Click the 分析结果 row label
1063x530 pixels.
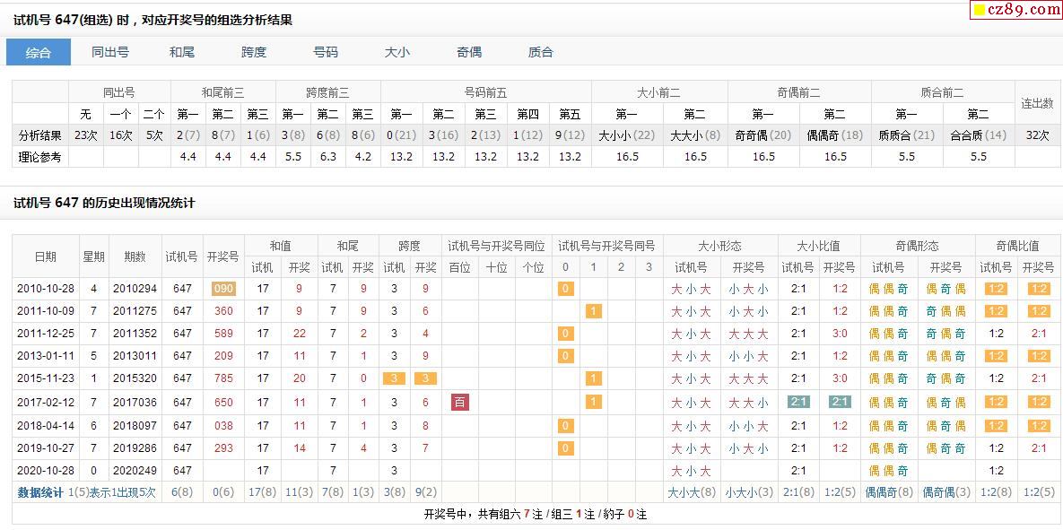(40, 135)
